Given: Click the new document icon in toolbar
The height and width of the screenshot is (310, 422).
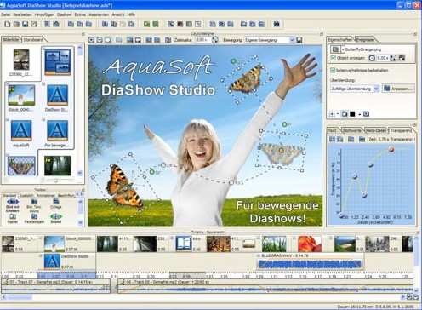Looking at the screenshot, I should (8, 25).
